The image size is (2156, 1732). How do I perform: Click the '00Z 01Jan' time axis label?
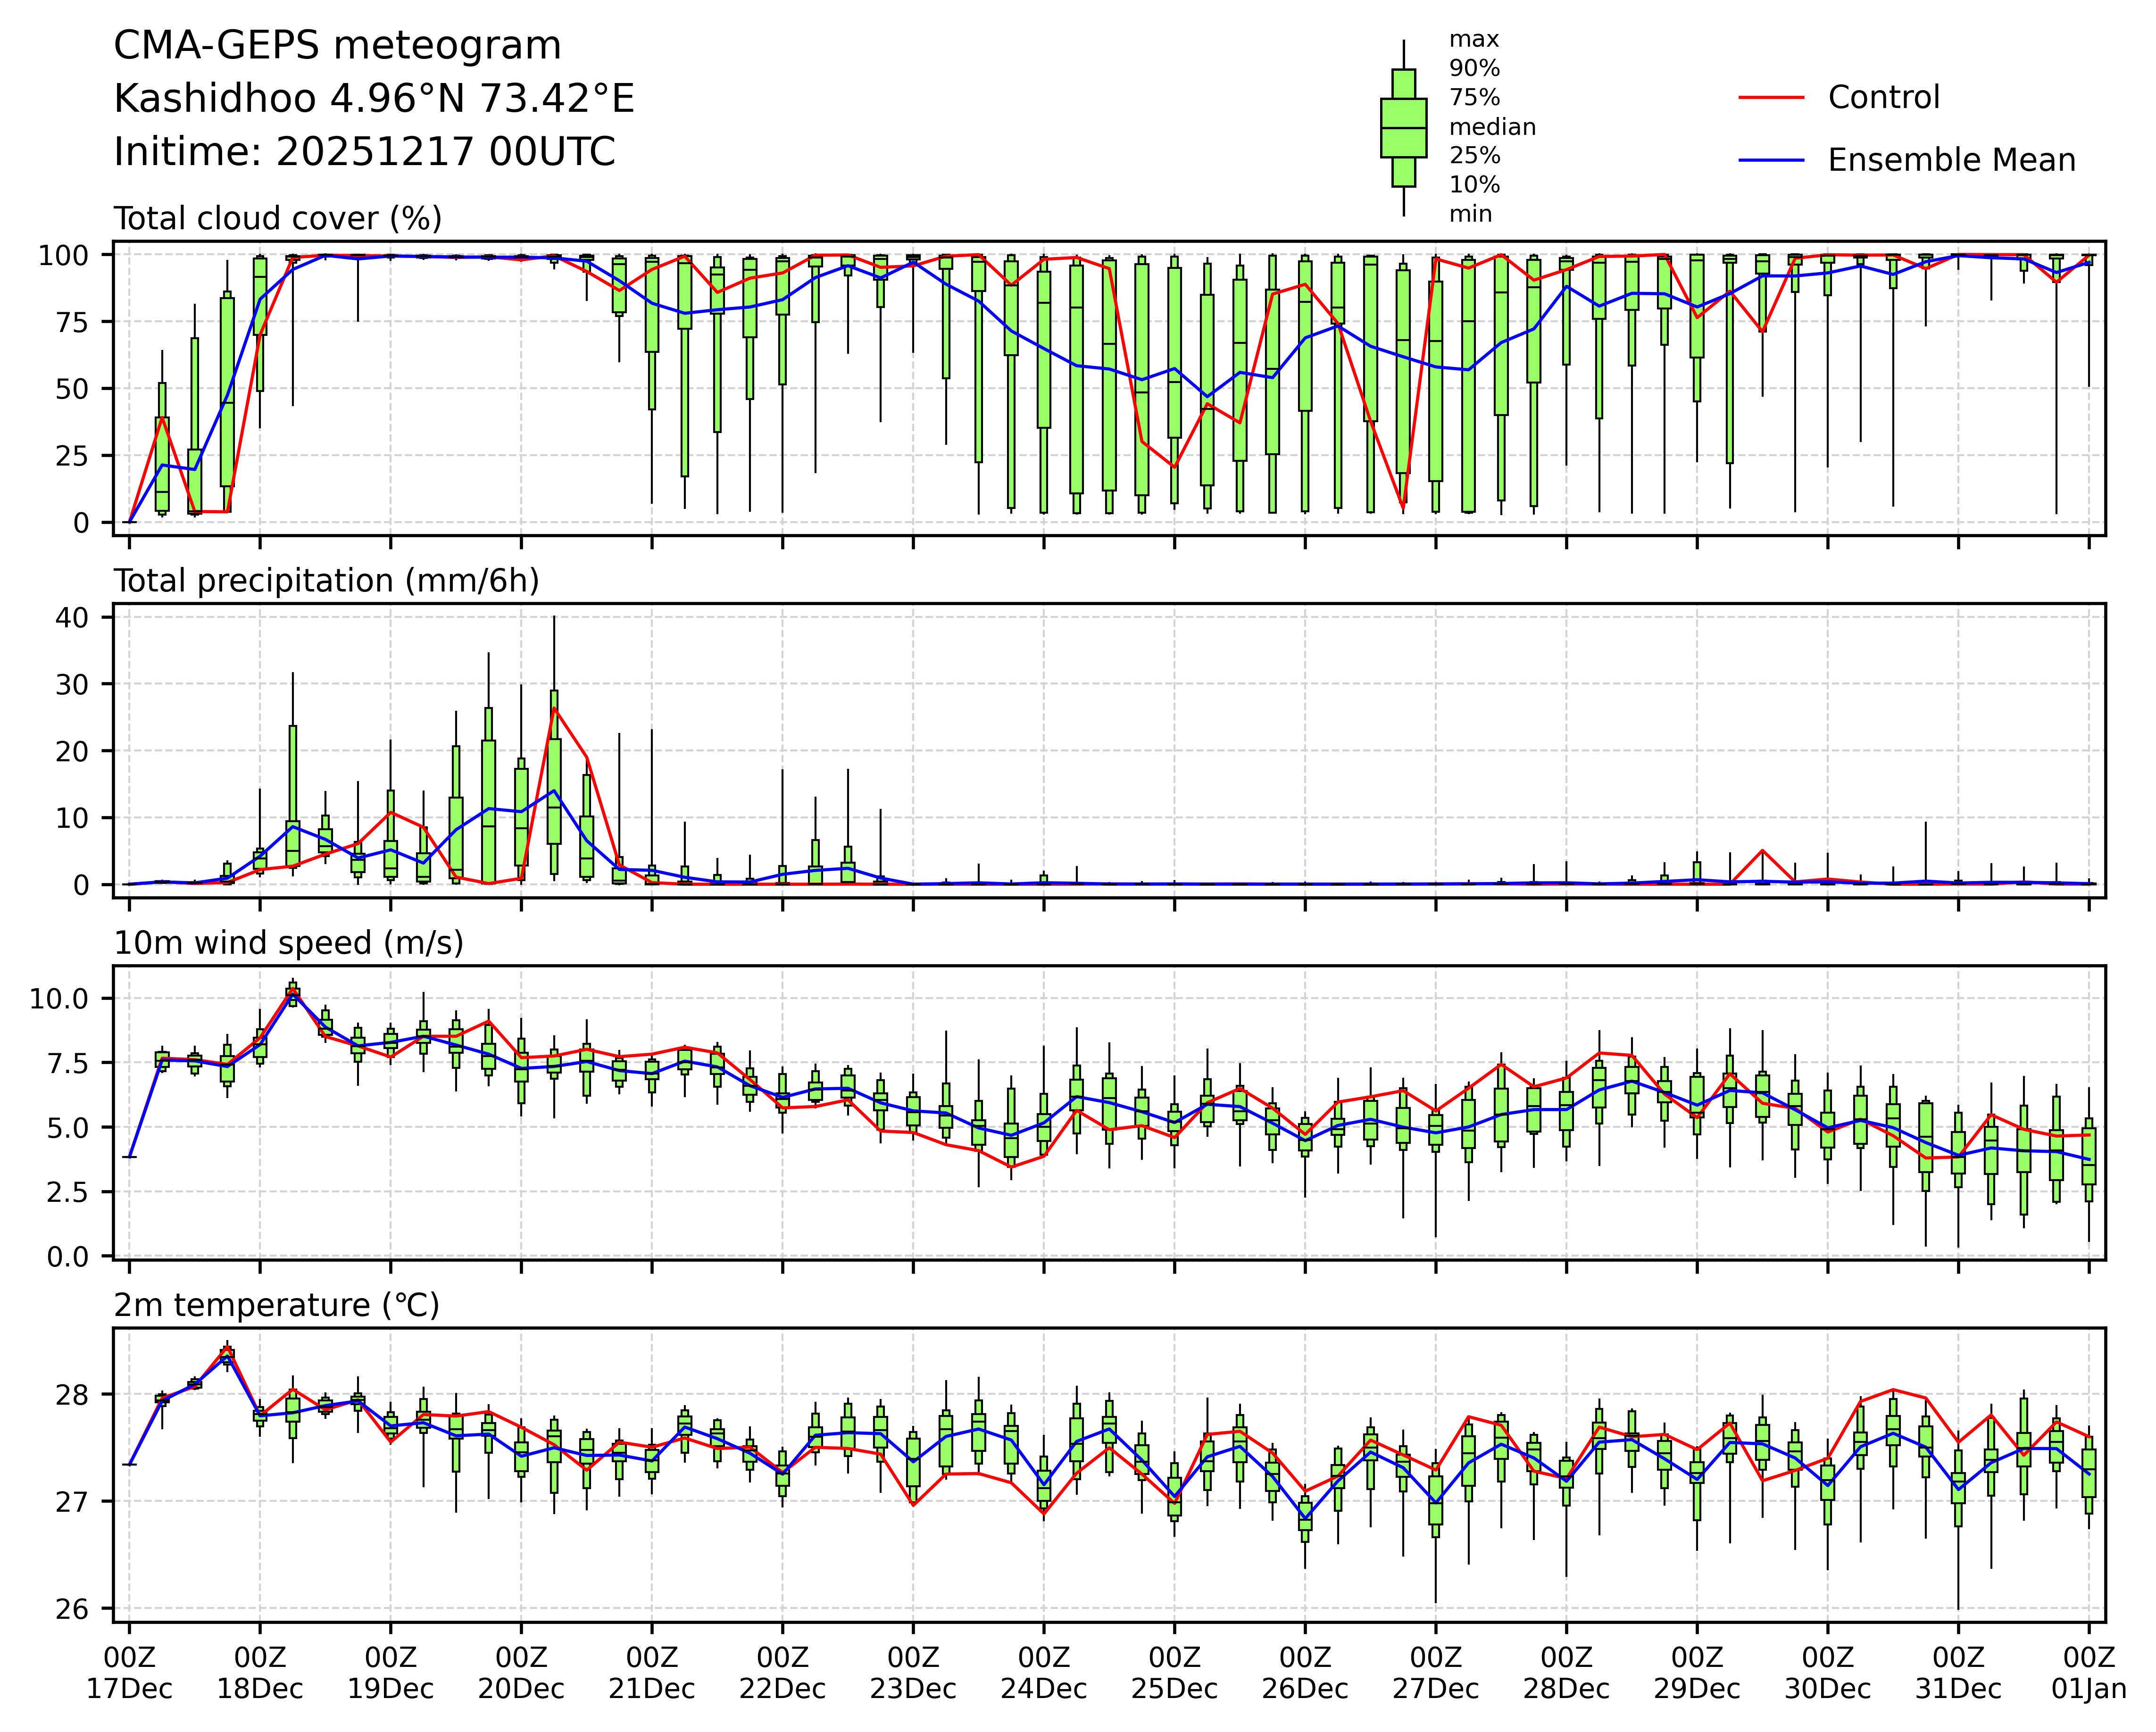point(2088,1673)
